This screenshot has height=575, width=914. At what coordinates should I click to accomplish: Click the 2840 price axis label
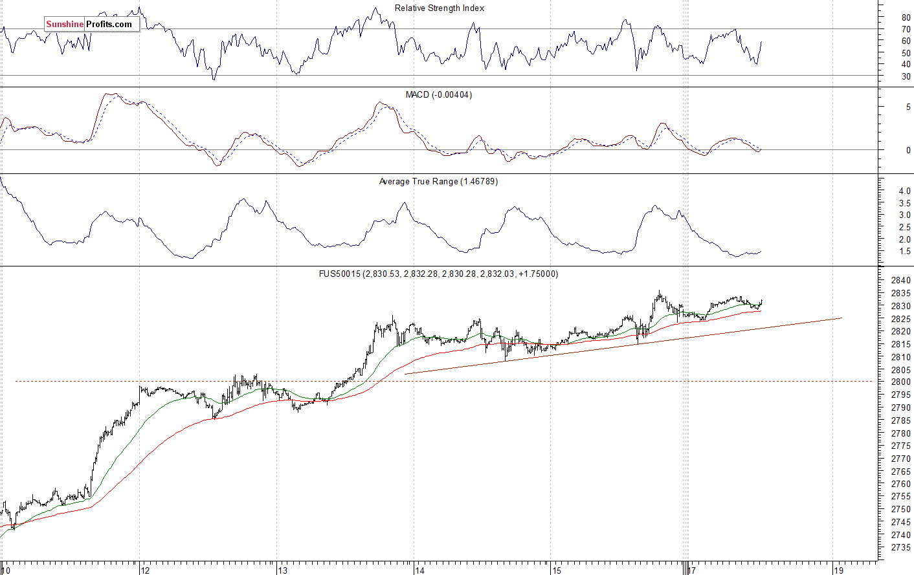[900, 281]
